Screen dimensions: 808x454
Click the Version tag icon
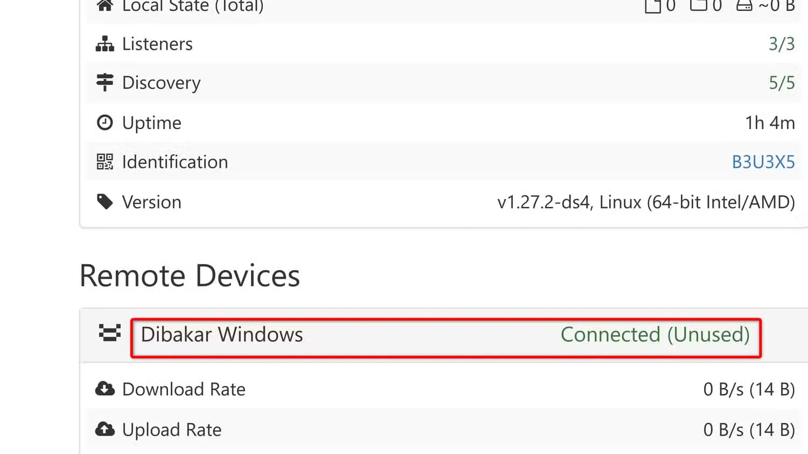[105, 202]
